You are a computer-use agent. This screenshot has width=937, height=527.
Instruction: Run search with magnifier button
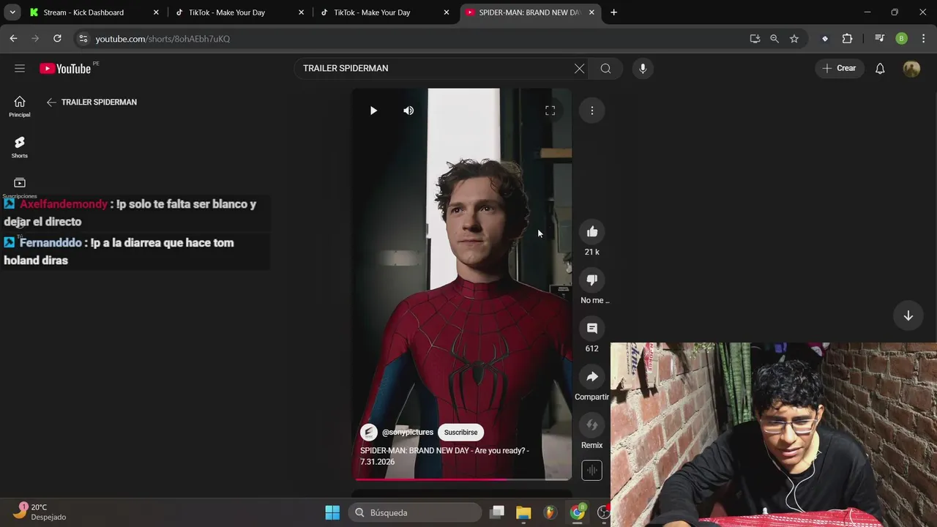pos(605,68)
